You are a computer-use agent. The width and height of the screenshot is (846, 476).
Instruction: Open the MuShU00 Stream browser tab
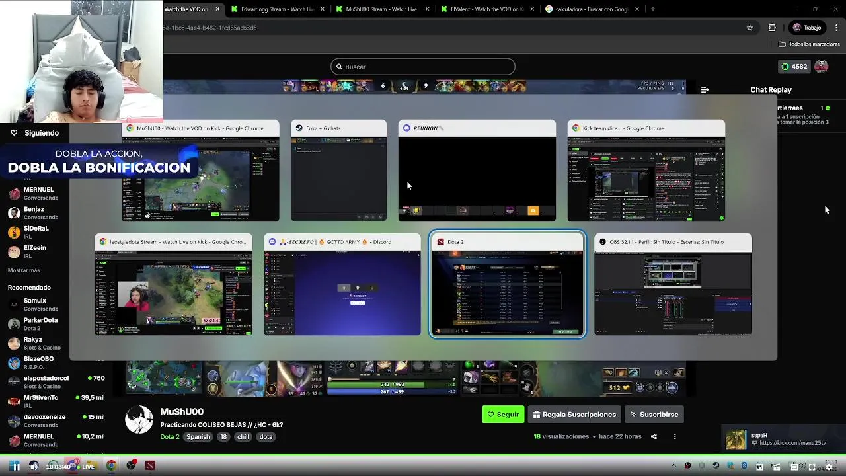point(381,9)
